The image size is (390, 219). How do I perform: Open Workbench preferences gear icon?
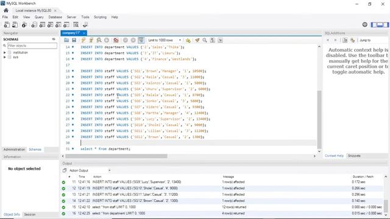point(364,24)
